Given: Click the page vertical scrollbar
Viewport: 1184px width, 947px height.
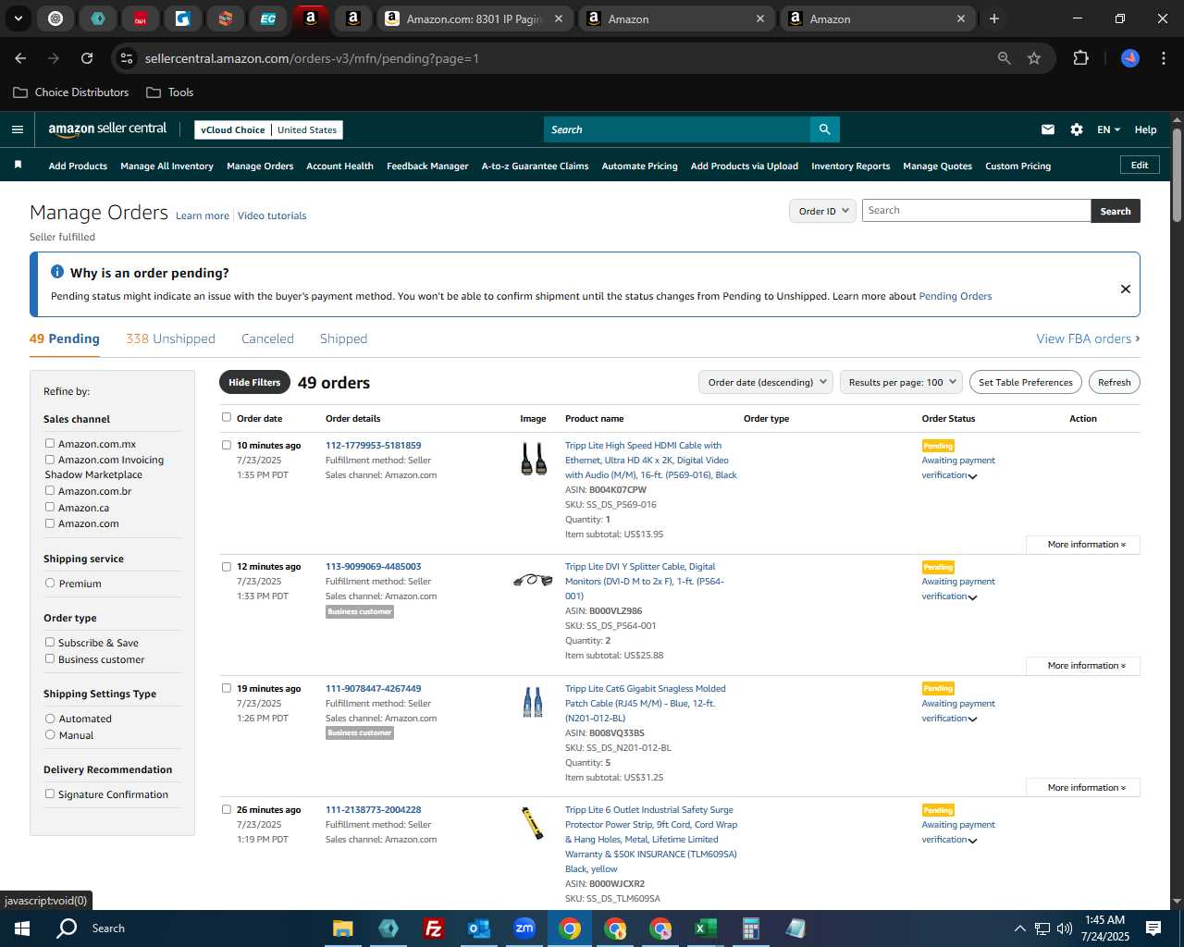Looking at the screenshot, I should [x=1177, y=176].
